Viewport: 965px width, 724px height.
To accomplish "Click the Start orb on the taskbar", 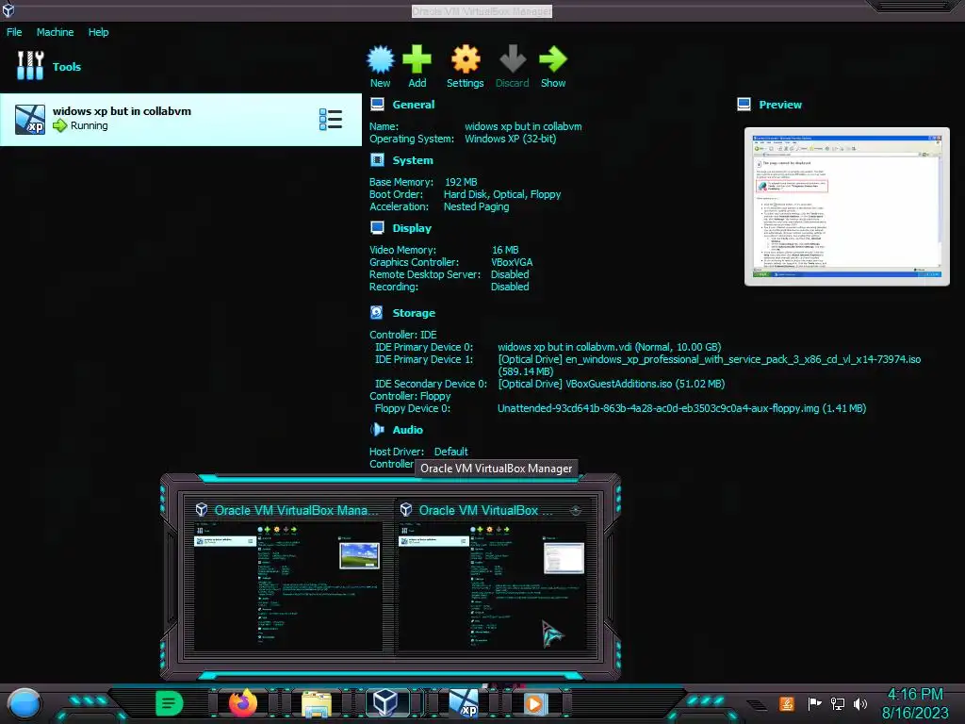I will 24,704.
